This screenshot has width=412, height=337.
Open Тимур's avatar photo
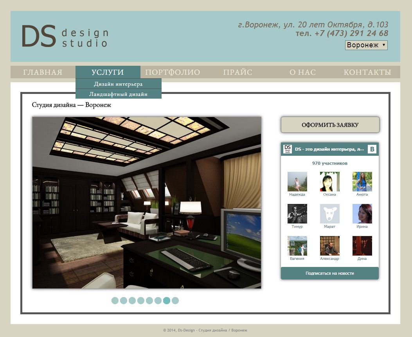297,213
